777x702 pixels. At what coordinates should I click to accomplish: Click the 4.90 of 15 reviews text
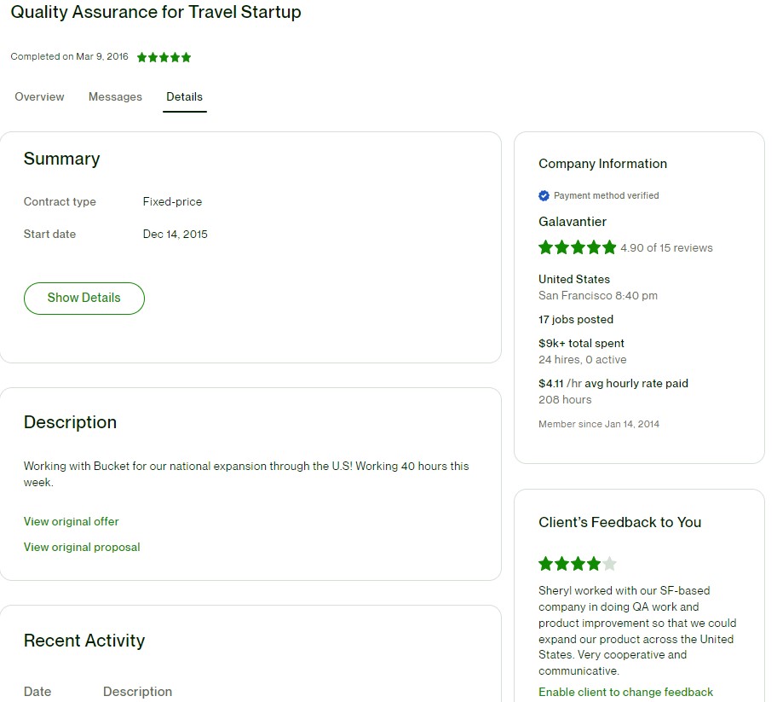[666, 248]
